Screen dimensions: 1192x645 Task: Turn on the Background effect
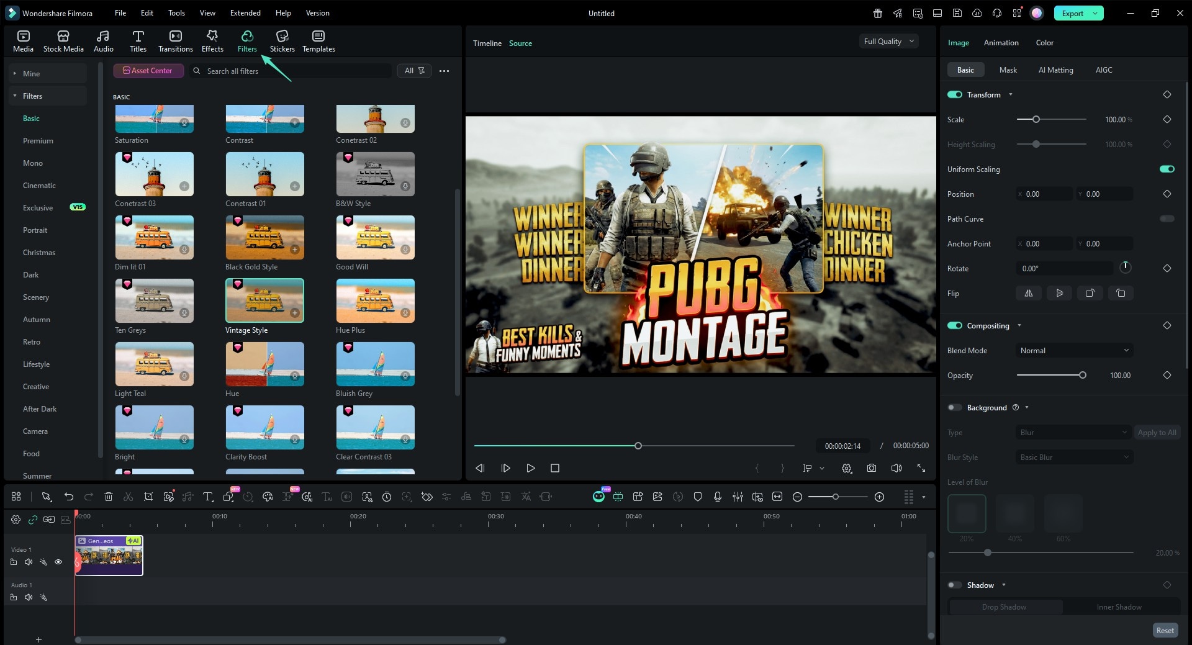(x=955, y=407)
